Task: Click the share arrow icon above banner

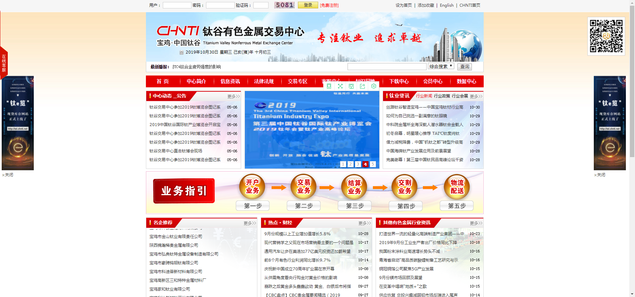Action: [362, 86]
